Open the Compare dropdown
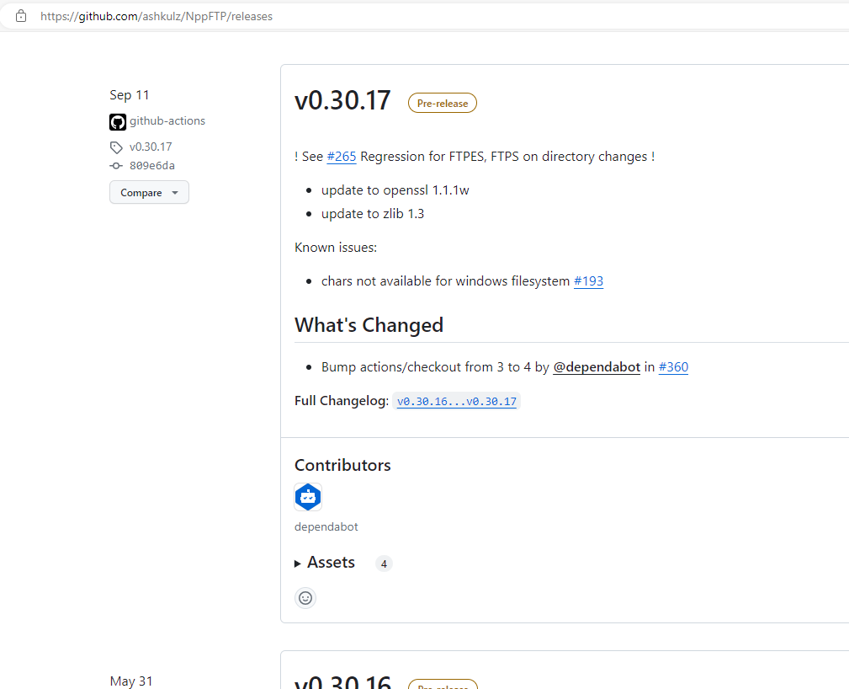 149,192
